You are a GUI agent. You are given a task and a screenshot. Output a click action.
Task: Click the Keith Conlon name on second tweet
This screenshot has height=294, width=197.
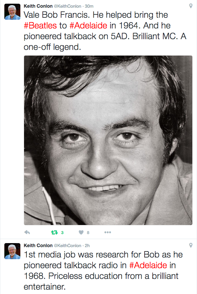click(x=38, y=245)
